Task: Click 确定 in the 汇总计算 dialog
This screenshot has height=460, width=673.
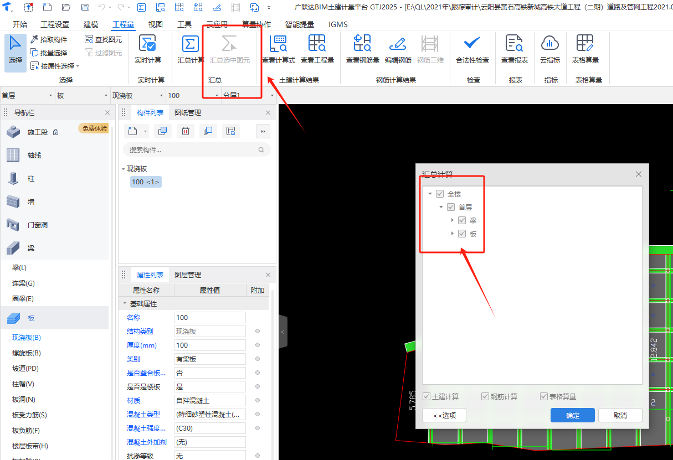Action: click(x=573, y=415)
